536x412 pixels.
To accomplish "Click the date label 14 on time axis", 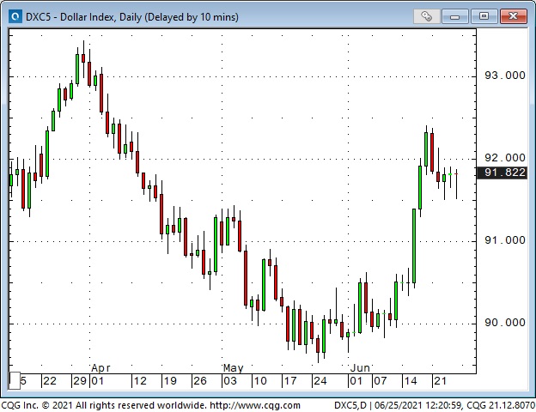I will pos(411,380).
